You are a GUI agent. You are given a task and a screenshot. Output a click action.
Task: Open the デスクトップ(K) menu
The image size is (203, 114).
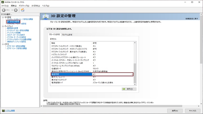pyautogui.click(x=24, y=6)
